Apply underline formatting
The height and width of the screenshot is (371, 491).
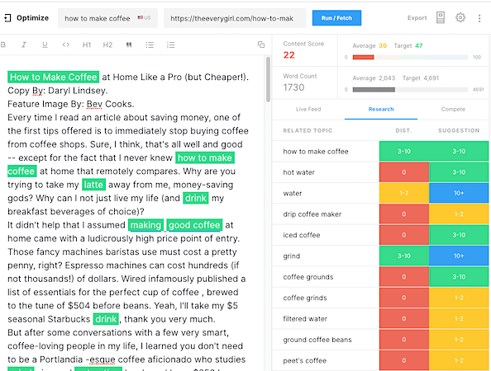45,45
